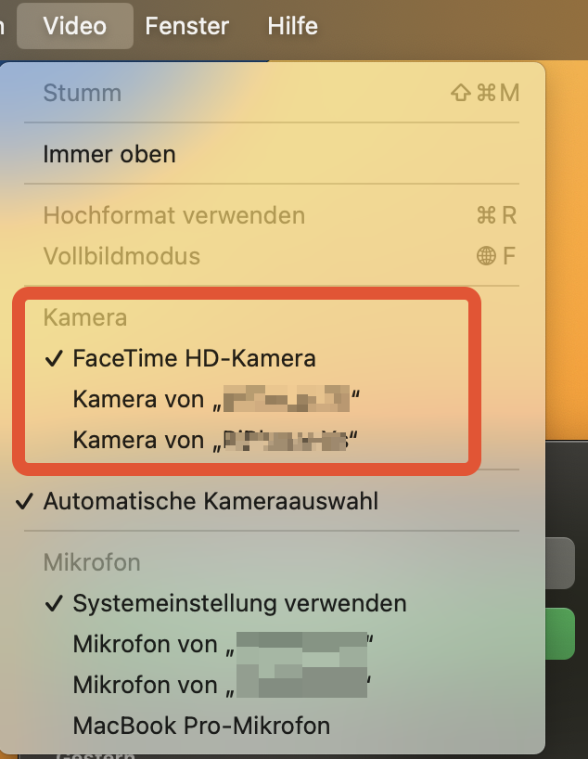588x759 pixels.
Task: Choose the Mikrofon von entry below Systemeinstellung verwenden
Action: click(223, 644)
